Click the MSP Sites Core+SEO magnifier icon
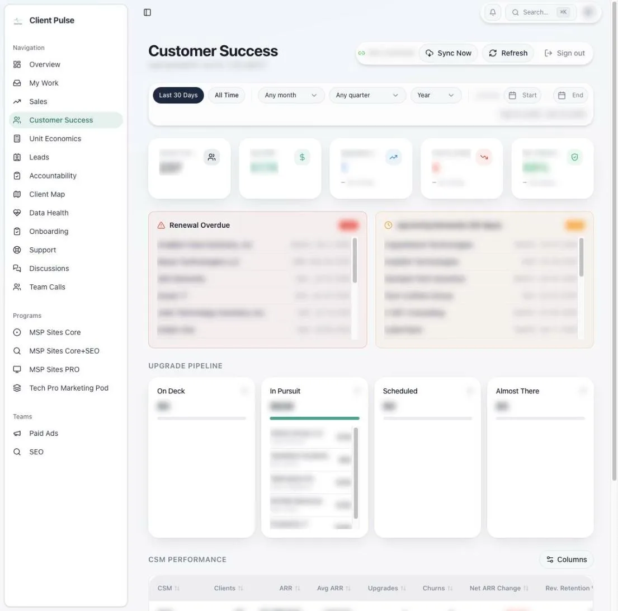The image size is (618, 611). pos(17,350)
